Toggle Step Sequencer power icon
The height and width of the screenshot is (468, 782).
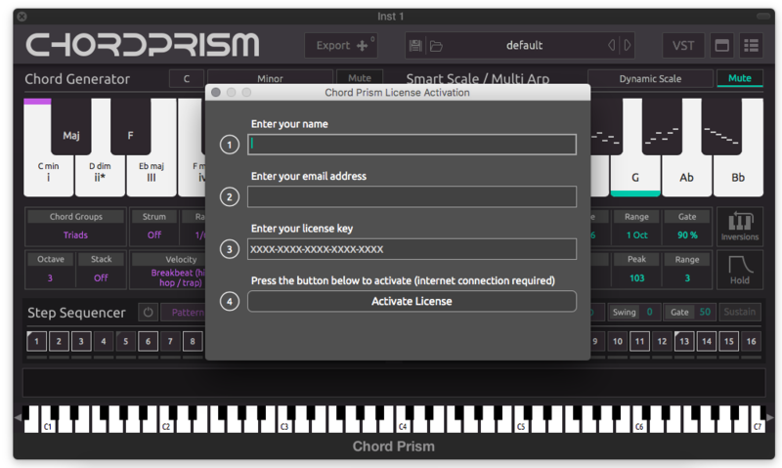click(x=149, y=312)
